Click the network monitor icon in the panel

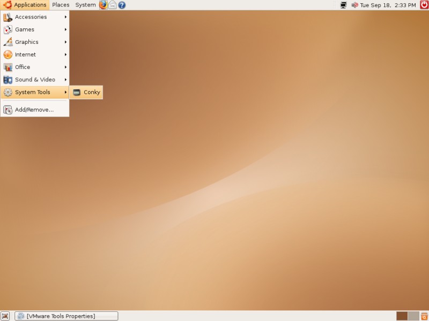[x=343, y=5]
